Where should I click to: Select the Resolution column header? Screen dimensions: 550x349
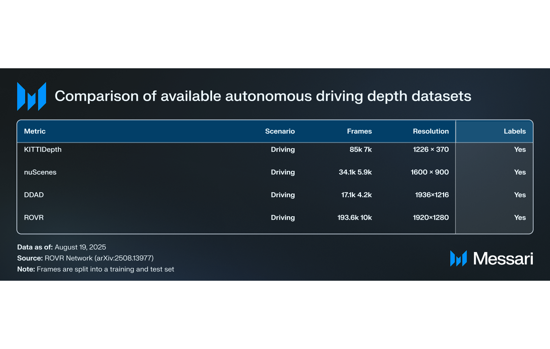point(431,131)
